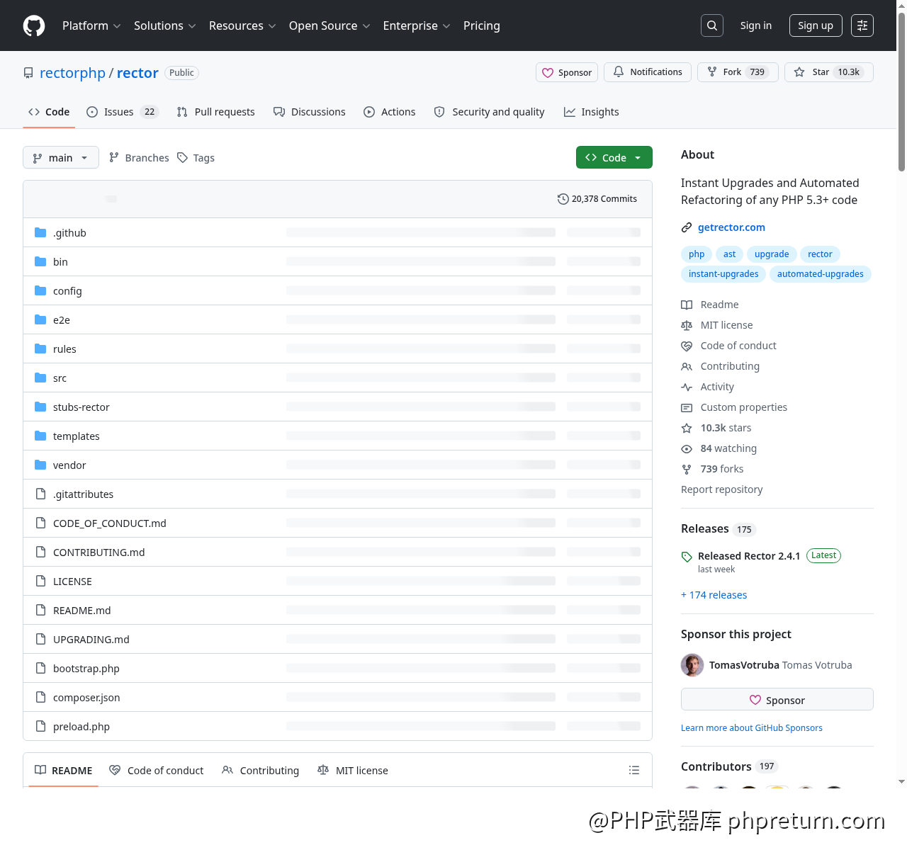Click the star icon beside 10.3k stars
This screenshot has width=907, height=850.
[687, 428]
